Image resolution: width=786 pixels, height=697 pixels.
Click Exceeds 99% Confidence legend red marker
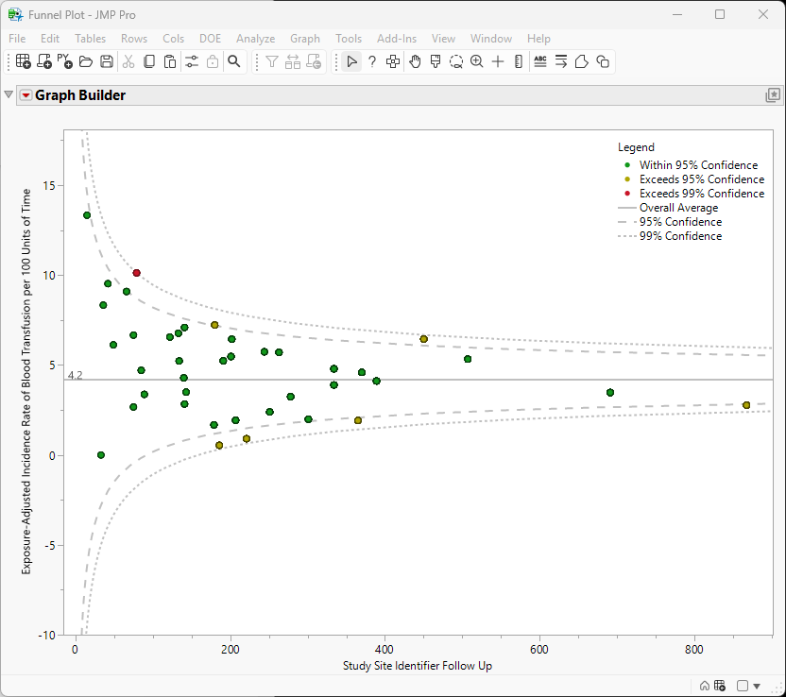point(627,194)
